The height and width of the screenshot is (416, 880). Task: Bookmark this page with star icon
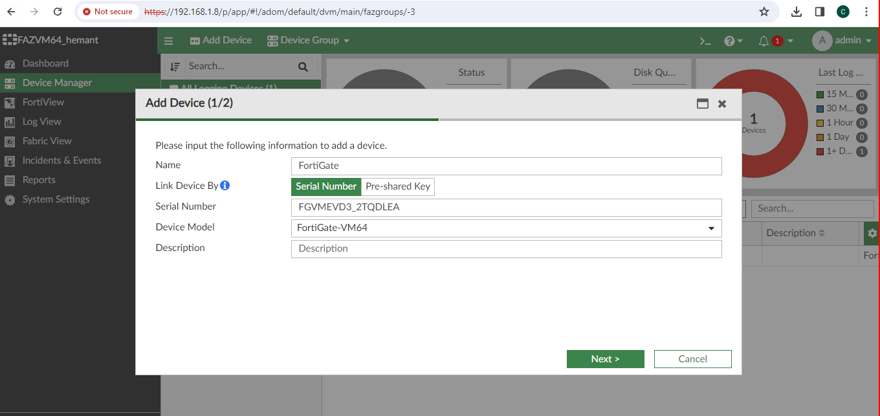764,12
